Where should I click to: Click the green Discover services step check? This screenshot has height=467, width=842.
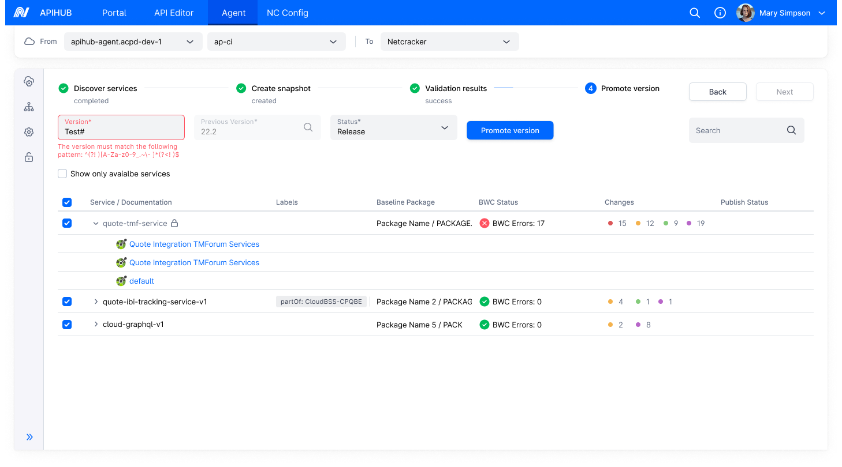[64, 88]
